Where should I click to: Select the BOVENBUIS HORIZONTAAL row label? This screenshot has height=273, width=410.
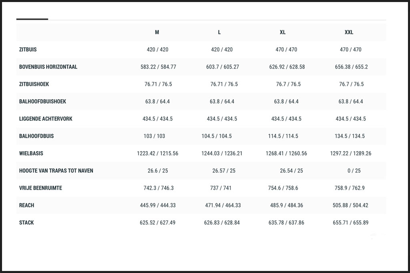[x=48, y=67]
